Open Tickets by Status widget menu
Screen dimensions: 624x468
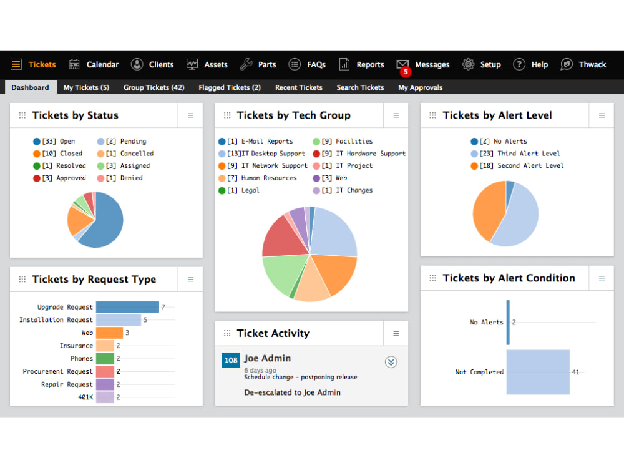(190, 115)
